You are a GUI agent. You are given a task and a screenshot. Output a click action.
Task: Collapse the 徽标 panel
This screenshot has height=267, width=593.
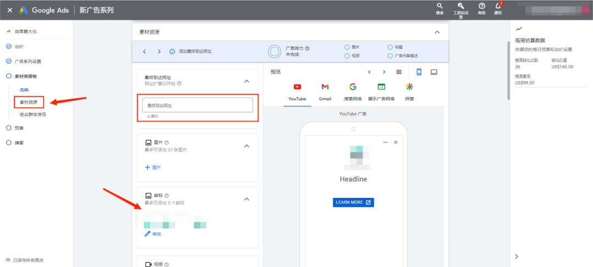click(247, 199)
